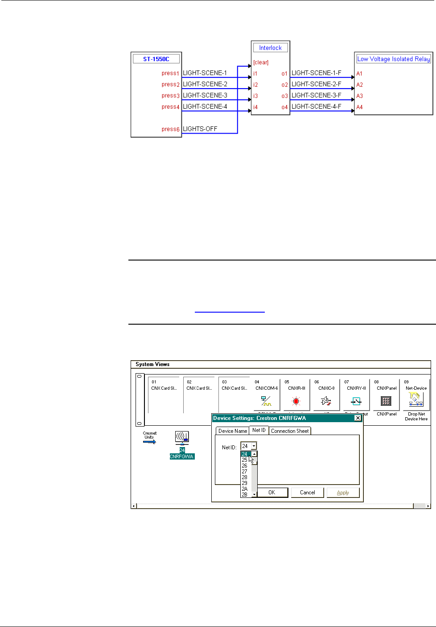This screenshot has width=436, height=627.
Task: Choose Net ID 2A in the list
Action: point(246,489)
